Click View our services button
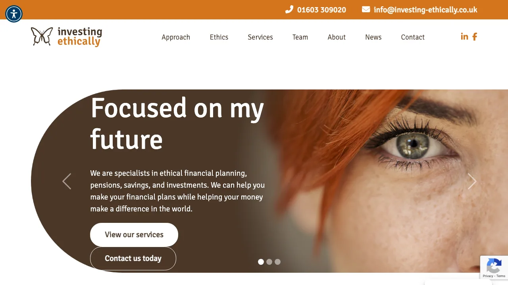Viewport: 508px width, 285px height. coord(134,235)
